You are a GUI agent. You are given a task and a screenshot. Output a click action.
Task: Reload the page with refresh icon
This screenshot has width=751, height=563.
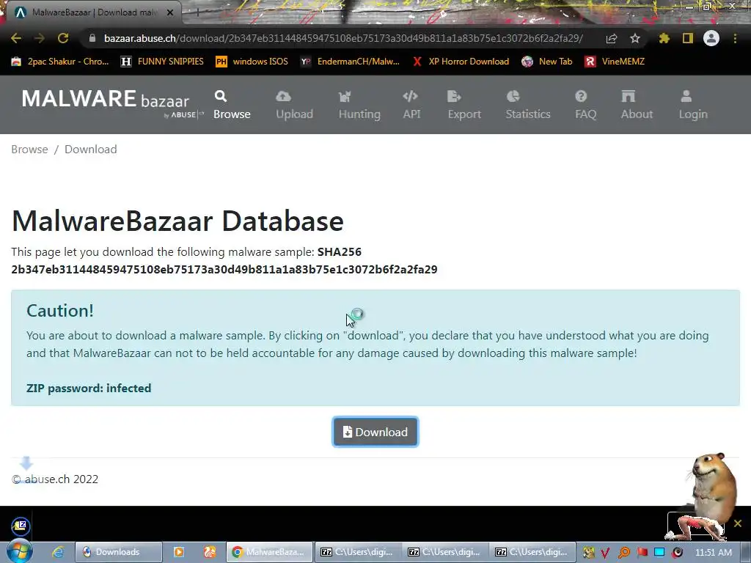click(x=63, y=38)
